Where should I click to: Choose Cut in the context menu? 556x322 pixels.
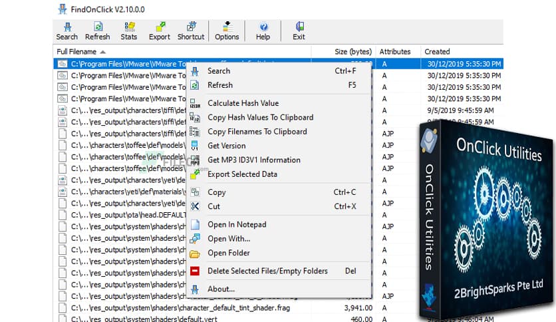click(x=279, y=206)
